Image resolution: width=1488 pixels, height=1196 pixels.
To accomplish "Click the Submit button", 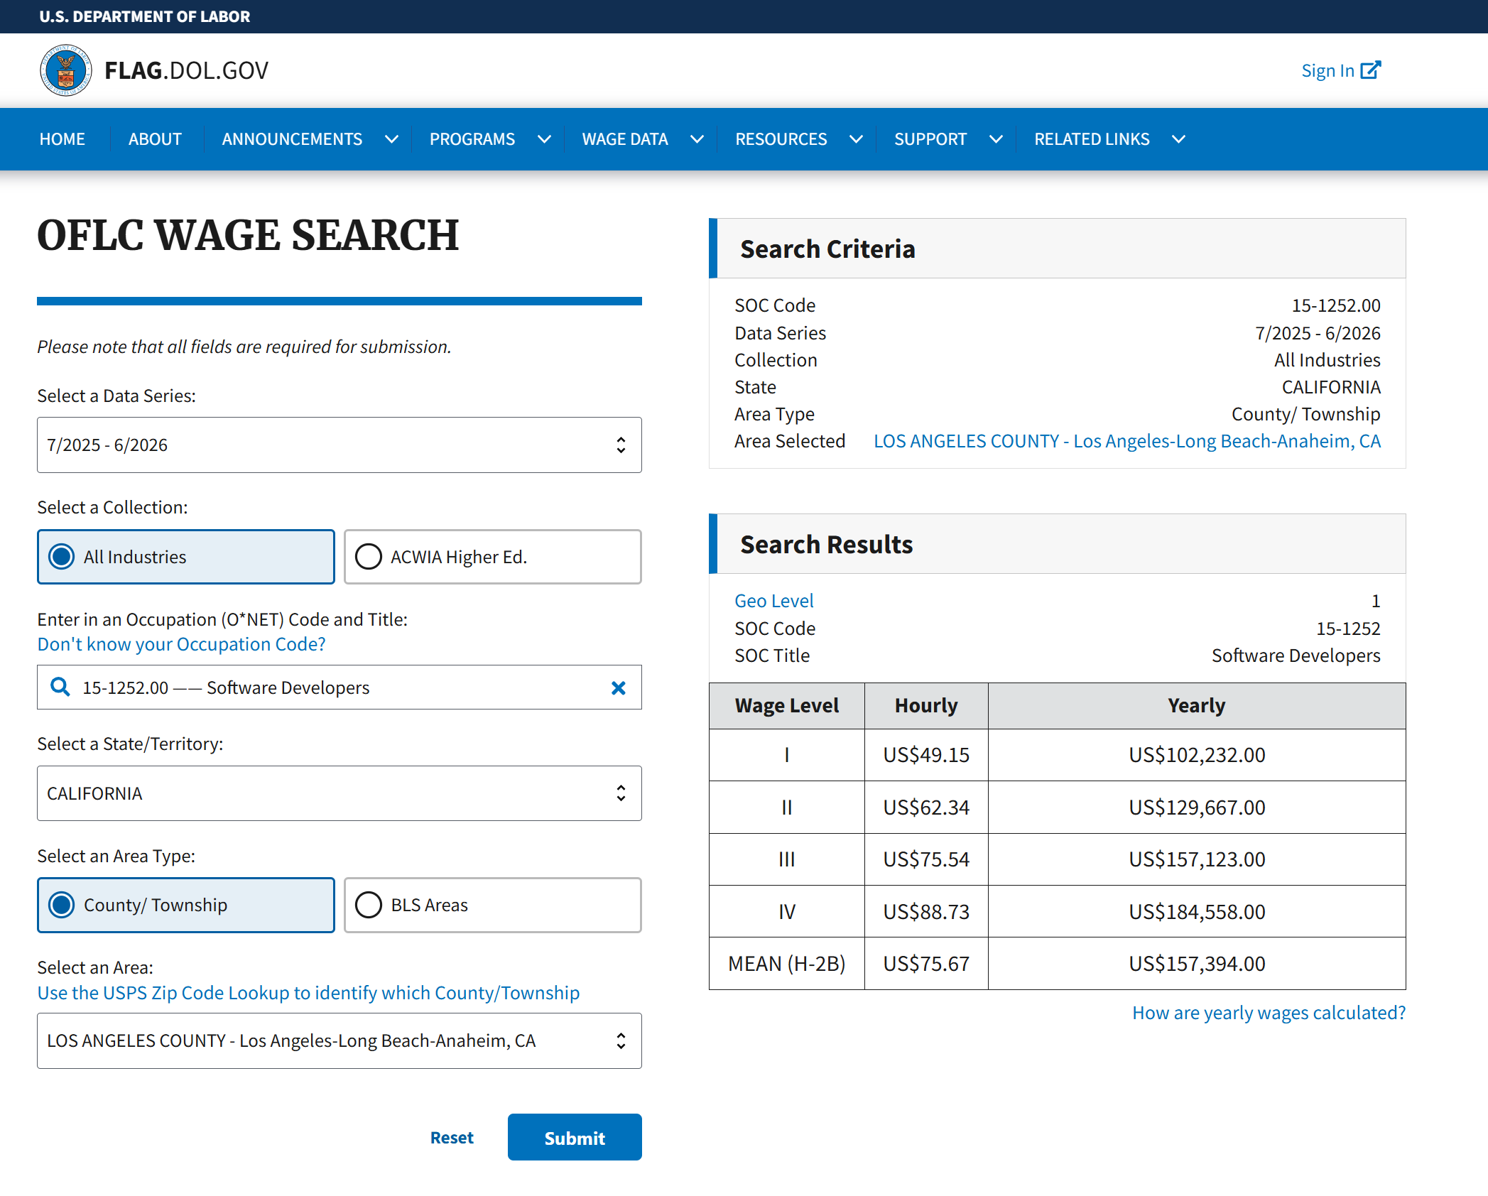I will [575, 1137].
